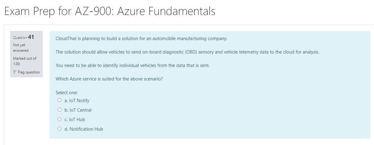Click the answer text d. Notification Hub

(84, 129)
